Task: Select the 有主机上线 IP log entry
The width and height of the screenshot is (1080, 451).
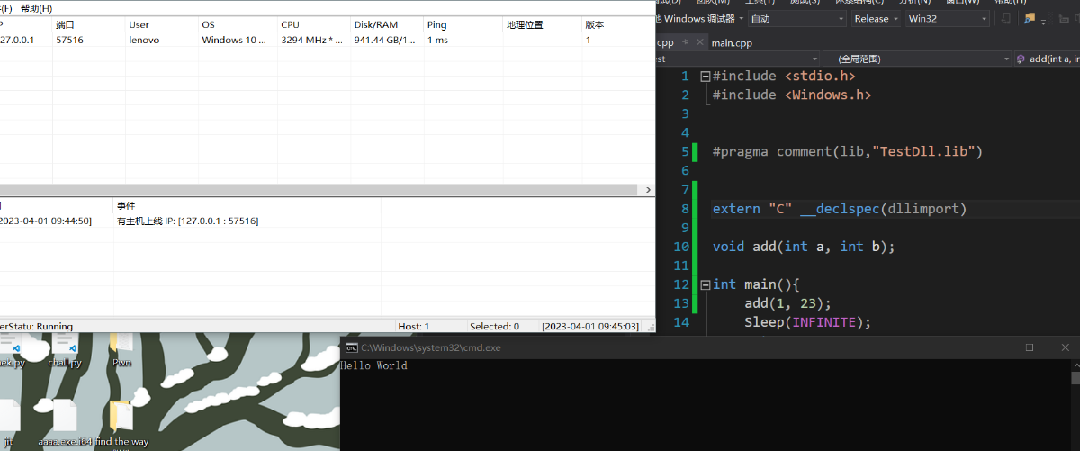Action: [188, 221]
